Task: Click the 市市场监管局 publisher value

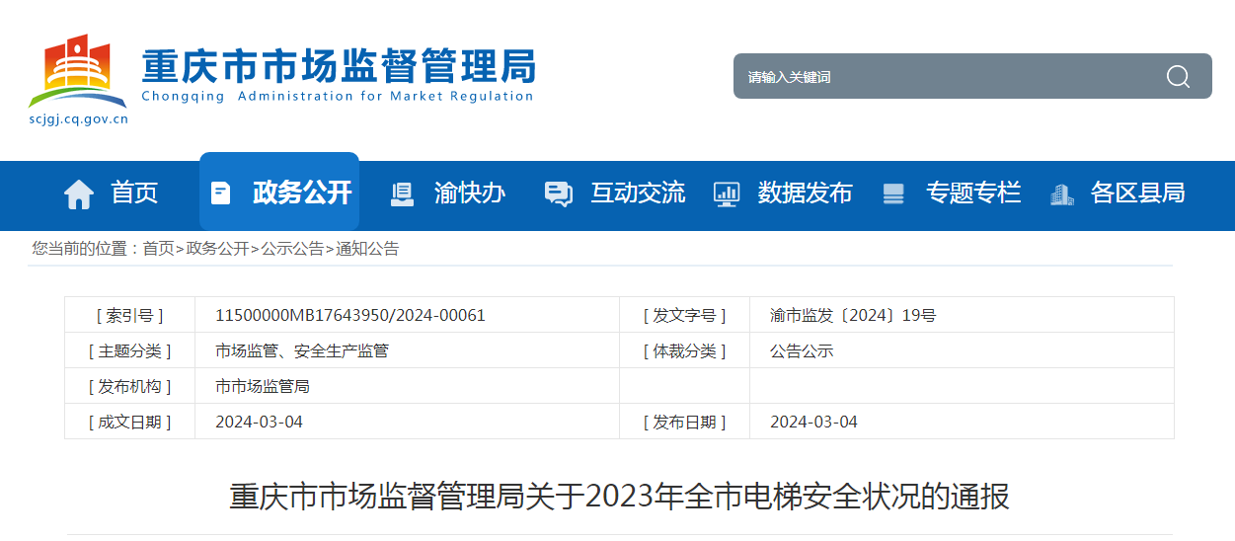Action: pos(263,387)
